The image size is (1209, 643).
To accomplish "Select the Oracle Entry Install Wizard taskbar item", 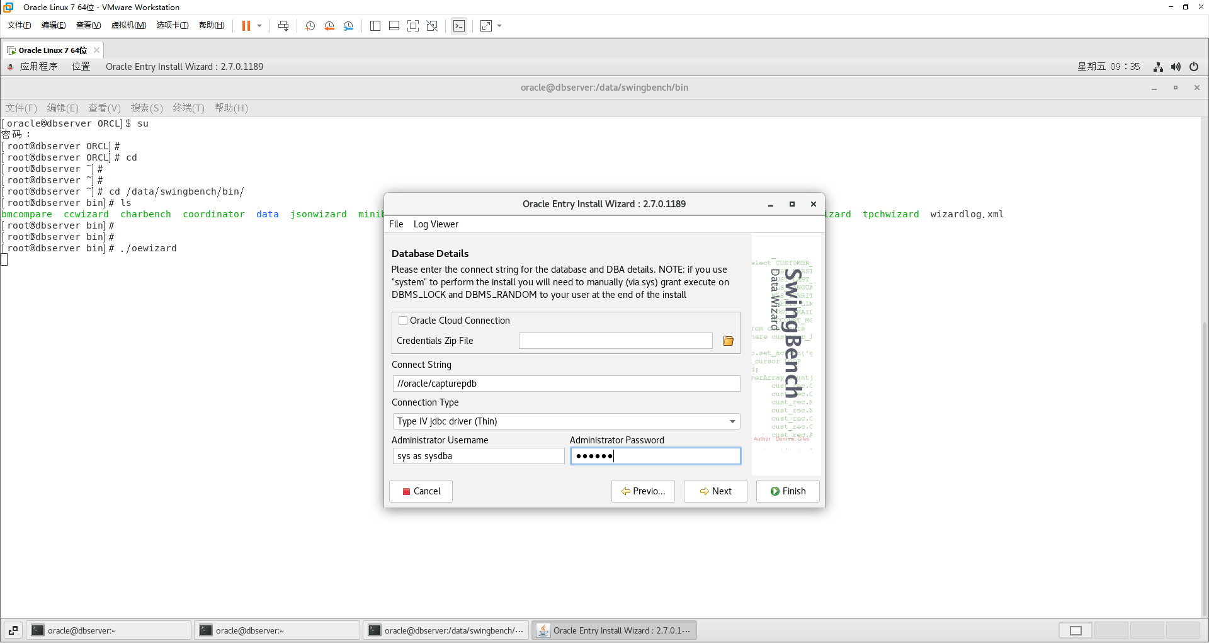I will 615,630.
